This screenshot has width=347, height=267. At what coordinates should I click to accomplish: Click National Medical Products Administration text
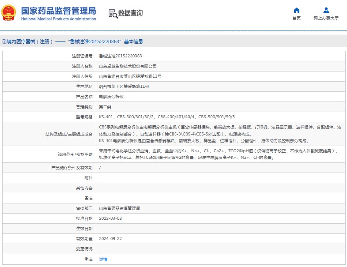click(58, 19)
